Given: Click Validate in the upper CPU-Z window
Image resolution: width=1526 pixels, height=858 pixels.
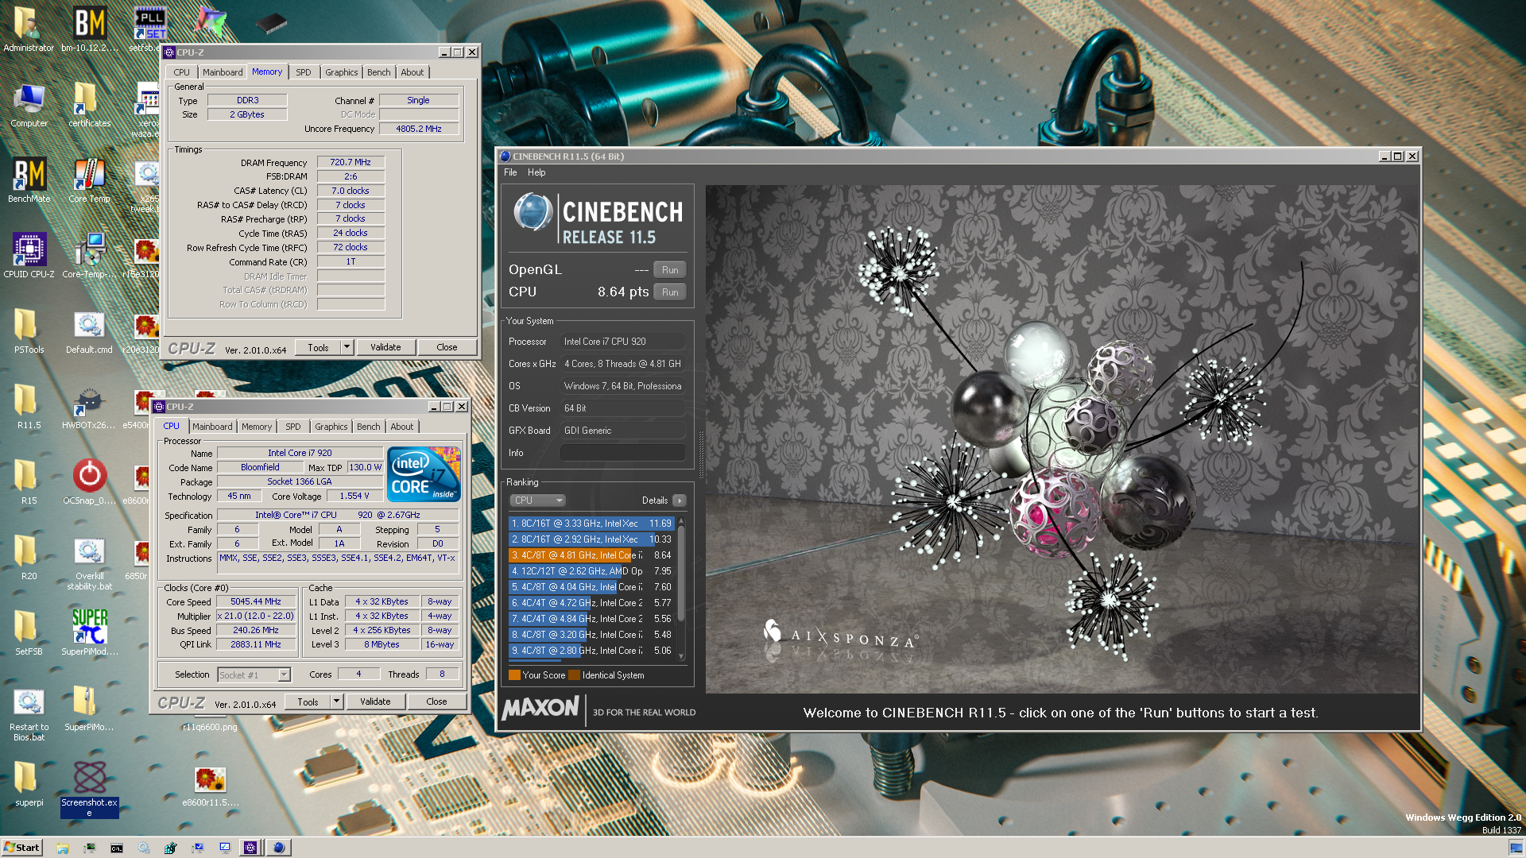Looking at the screenshot, I should pyautogui.click(x=385, y=347).
